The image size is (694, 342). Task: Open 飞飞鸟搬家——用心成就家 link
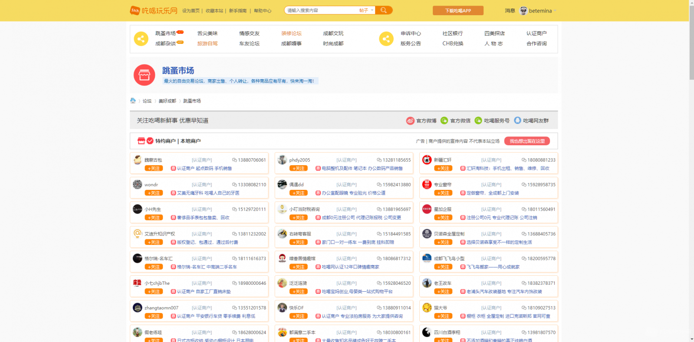coord(493,267)
